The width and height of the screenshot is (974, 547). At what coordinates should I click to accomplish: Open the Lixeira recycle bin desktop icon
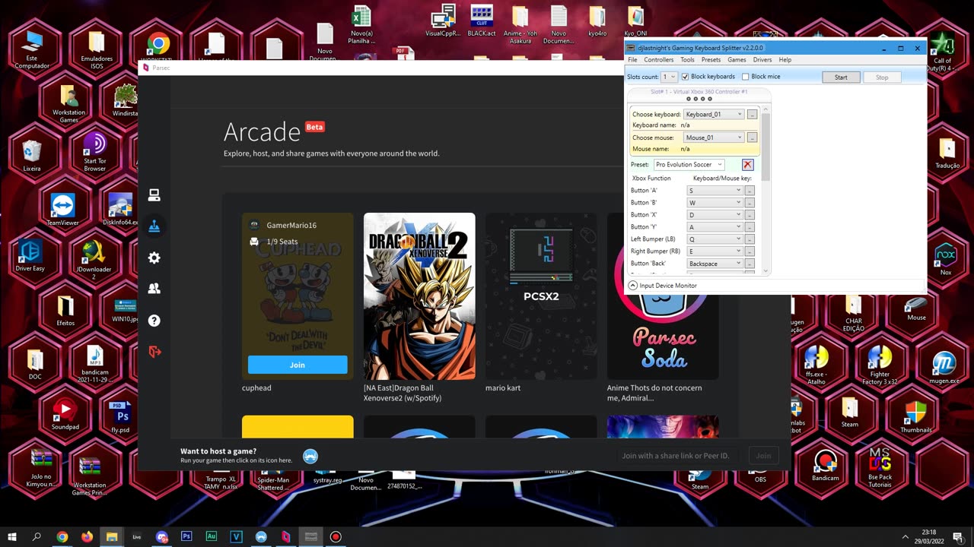point(32,156)
